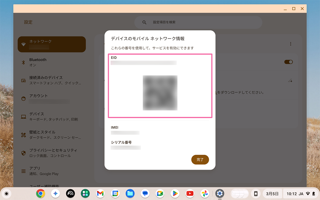Open the Files app on the shelf
Image resolution: width=320 pixels, height=200 pixels.
tap(130, 193)
